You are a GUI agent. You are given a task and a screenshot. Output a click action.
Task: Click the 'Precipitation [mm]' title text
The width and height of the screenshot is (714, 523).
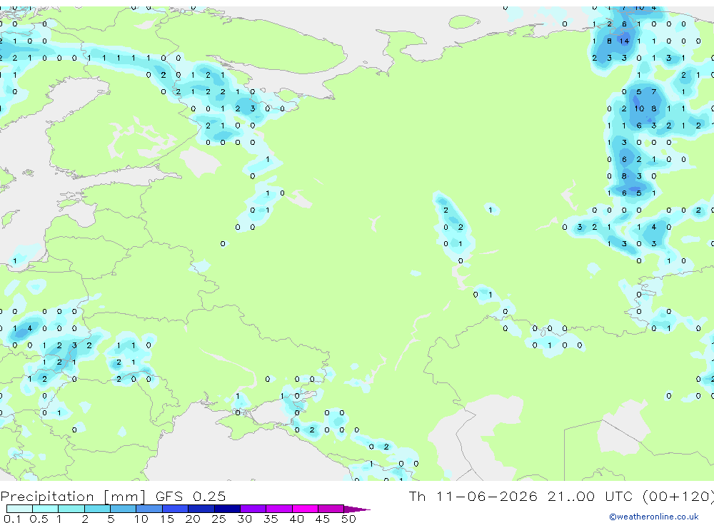pos(73,497)
